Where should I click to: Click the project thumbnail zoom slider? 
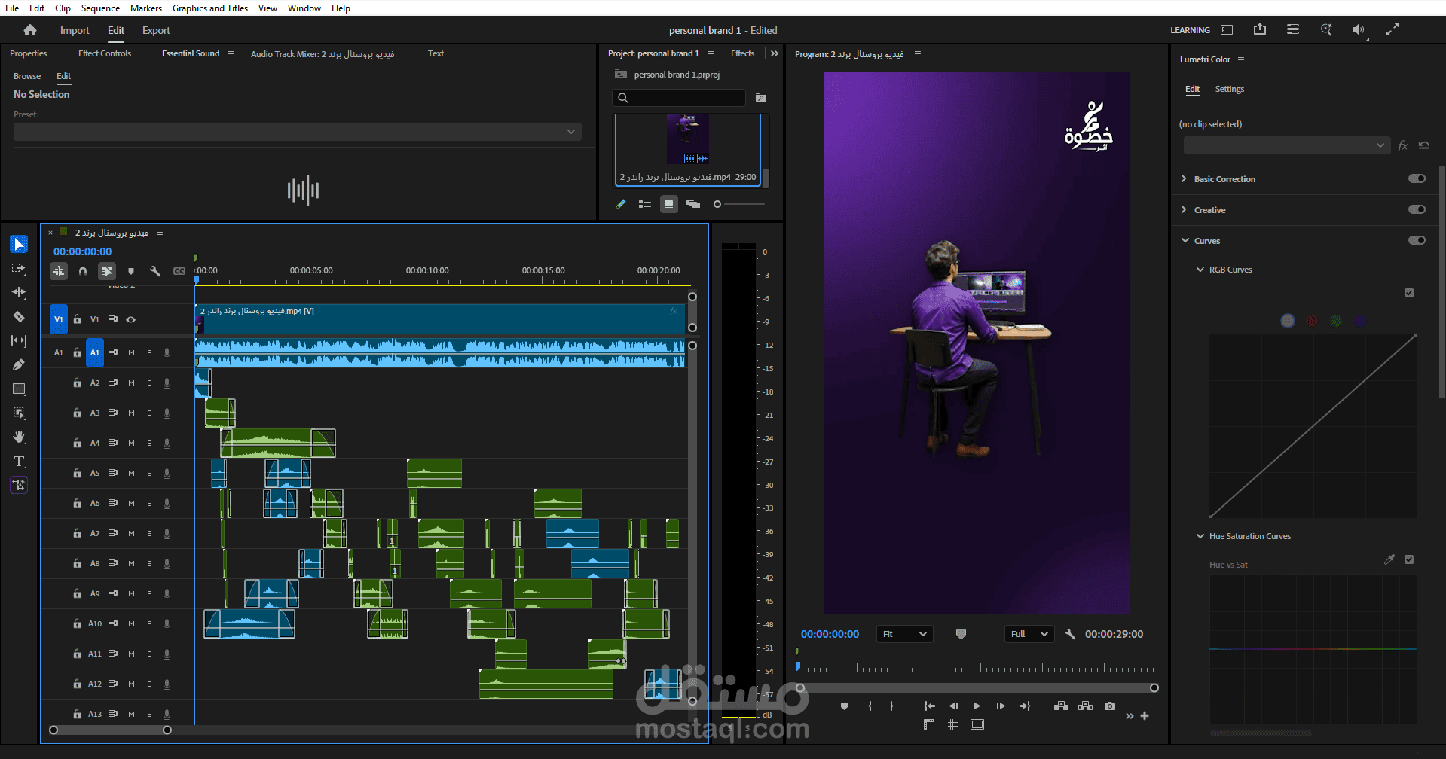click(x=739, y=204)
